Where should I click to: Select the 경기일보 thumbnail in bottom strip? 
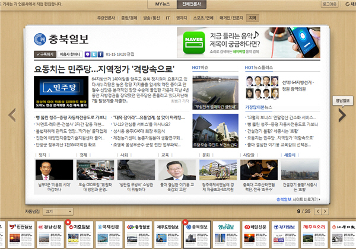(x=285, y=235)
